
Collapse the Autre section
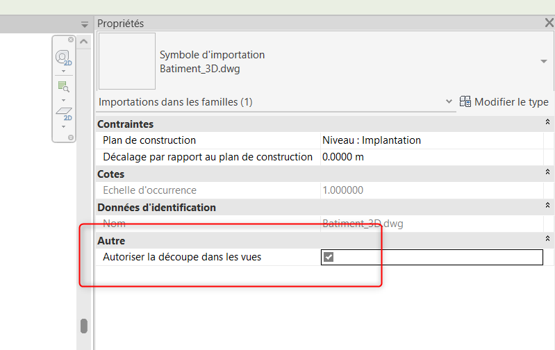pyautogui.click(x=547, y=238)
